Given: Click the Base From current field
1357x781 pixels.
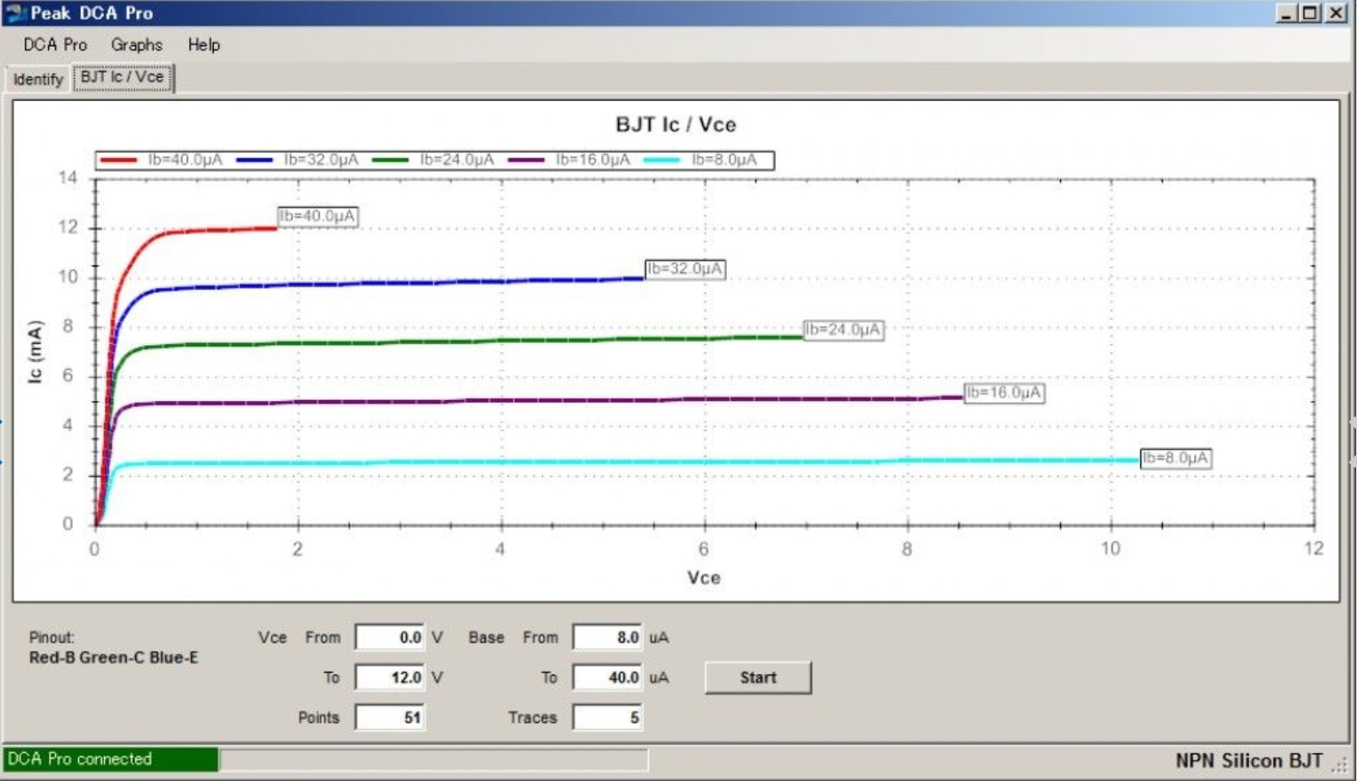Looking at the screenshot, I should (607, 637).
